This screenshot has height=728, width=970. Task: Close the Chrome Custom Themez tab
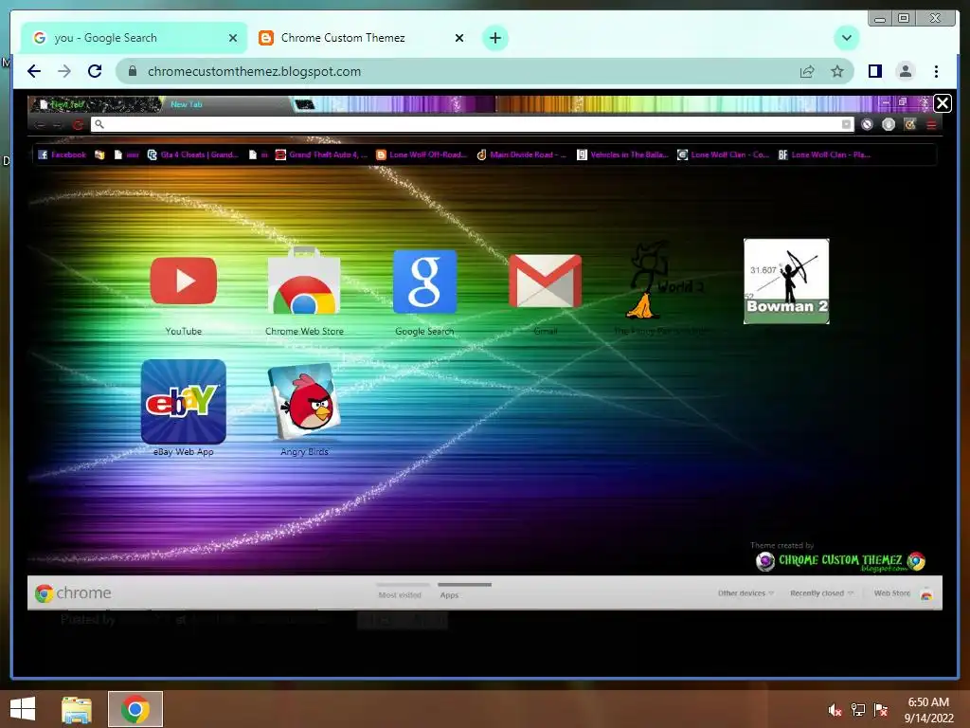click(x=459, y=38)
